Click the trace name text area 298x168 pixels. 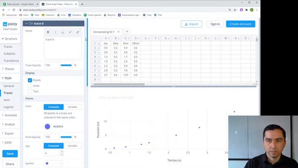click(63, 48)
